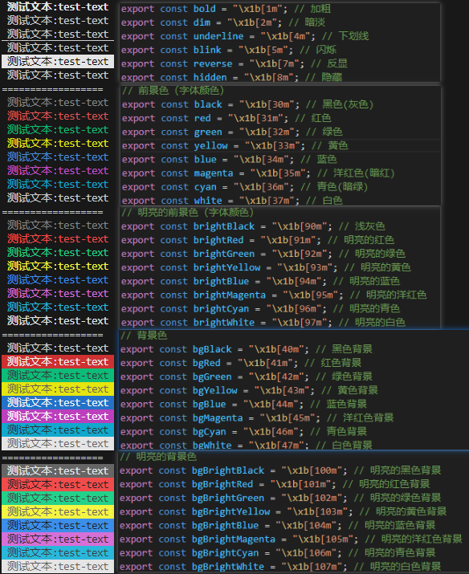Image resolution: width=469 pixels, height=574 pixels.
Task: Click the 'bgBrightRed' declaration line
Action: [275, 484]
